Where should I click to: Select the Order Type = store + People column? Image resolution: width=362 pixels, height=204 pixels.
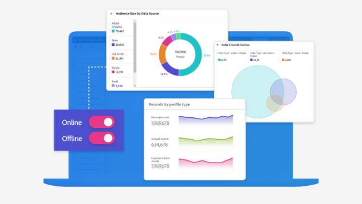pos(296,56)
